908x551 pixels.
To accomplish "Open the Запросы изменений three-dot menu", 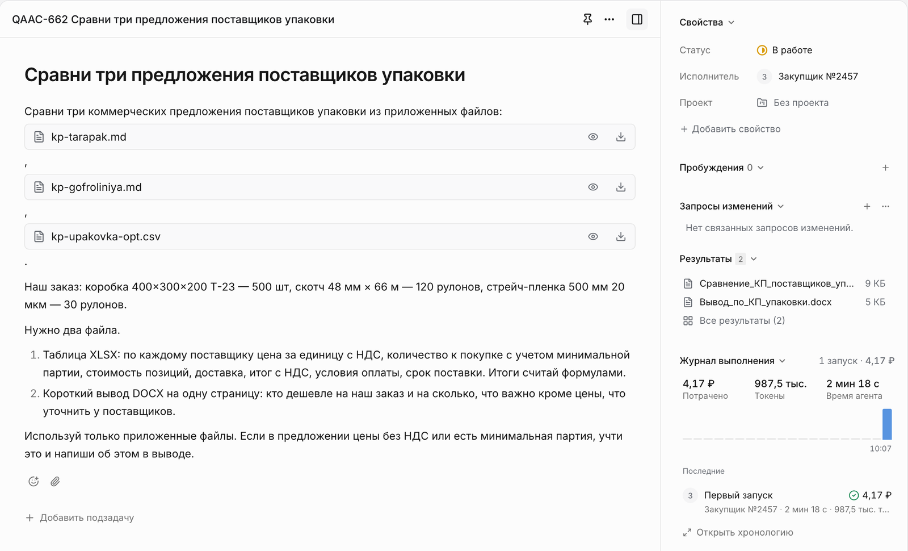I will coord(885,206).
